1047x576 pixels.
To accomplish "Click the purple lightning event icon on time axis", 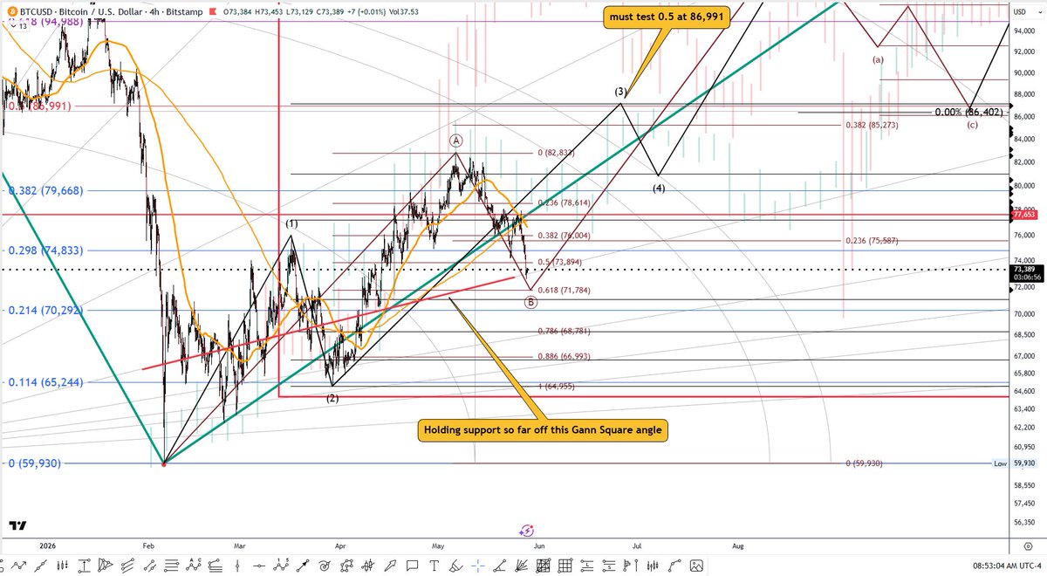I will click(x=526, y=530).
